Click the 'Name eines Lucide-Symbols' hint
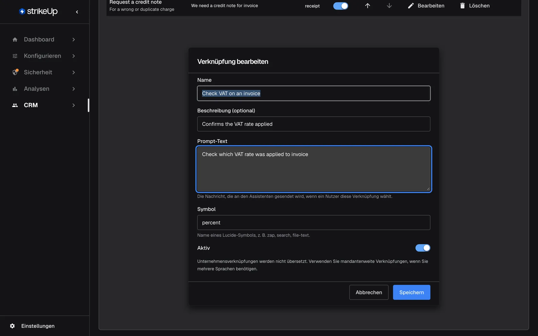The width and height of the screenshot is (538, 336). 253,235
